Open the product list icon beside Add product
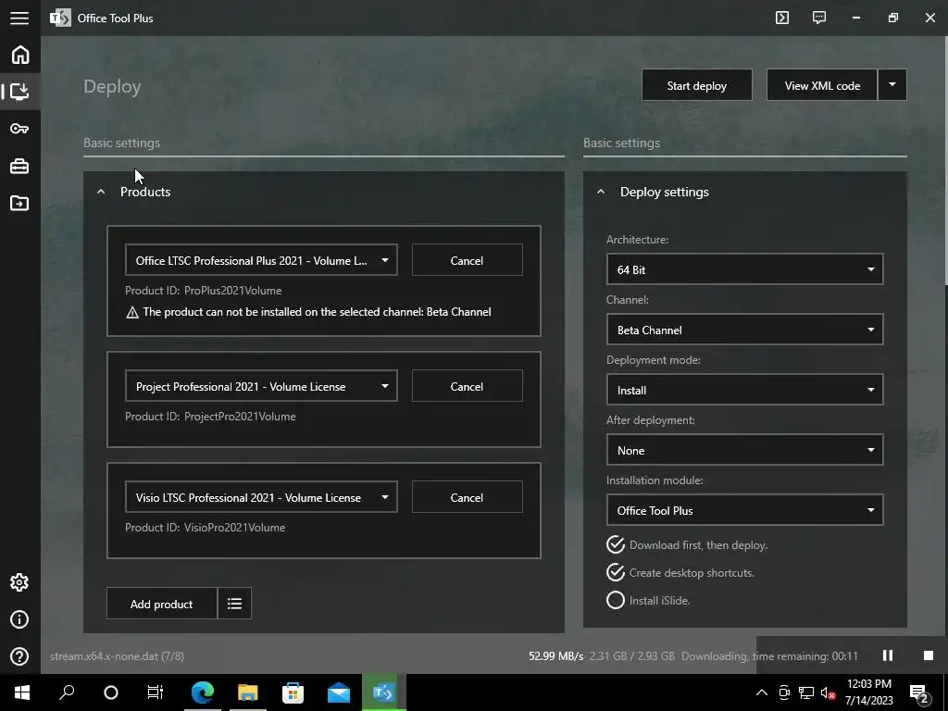Screen dimensions: 948x711 (234, 604)
